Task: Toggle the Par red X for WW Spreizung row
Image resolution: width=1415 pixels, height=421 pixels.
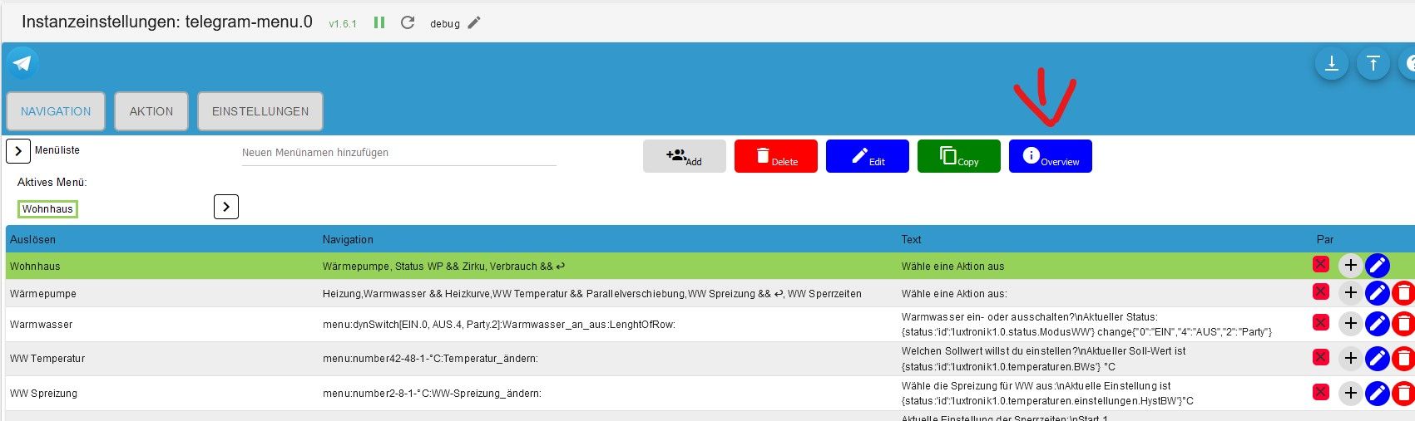Action: (1320, 392)
